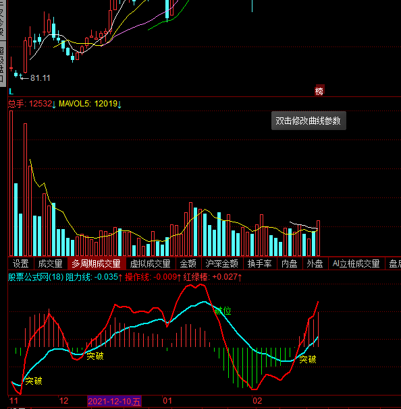The image size is (401, 409).
Task: Select the 多周期成交量 tab
Action: (97, 263)
